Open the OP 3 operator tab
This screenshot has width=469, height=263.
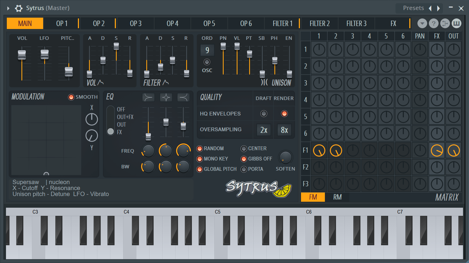coord(135,23)
